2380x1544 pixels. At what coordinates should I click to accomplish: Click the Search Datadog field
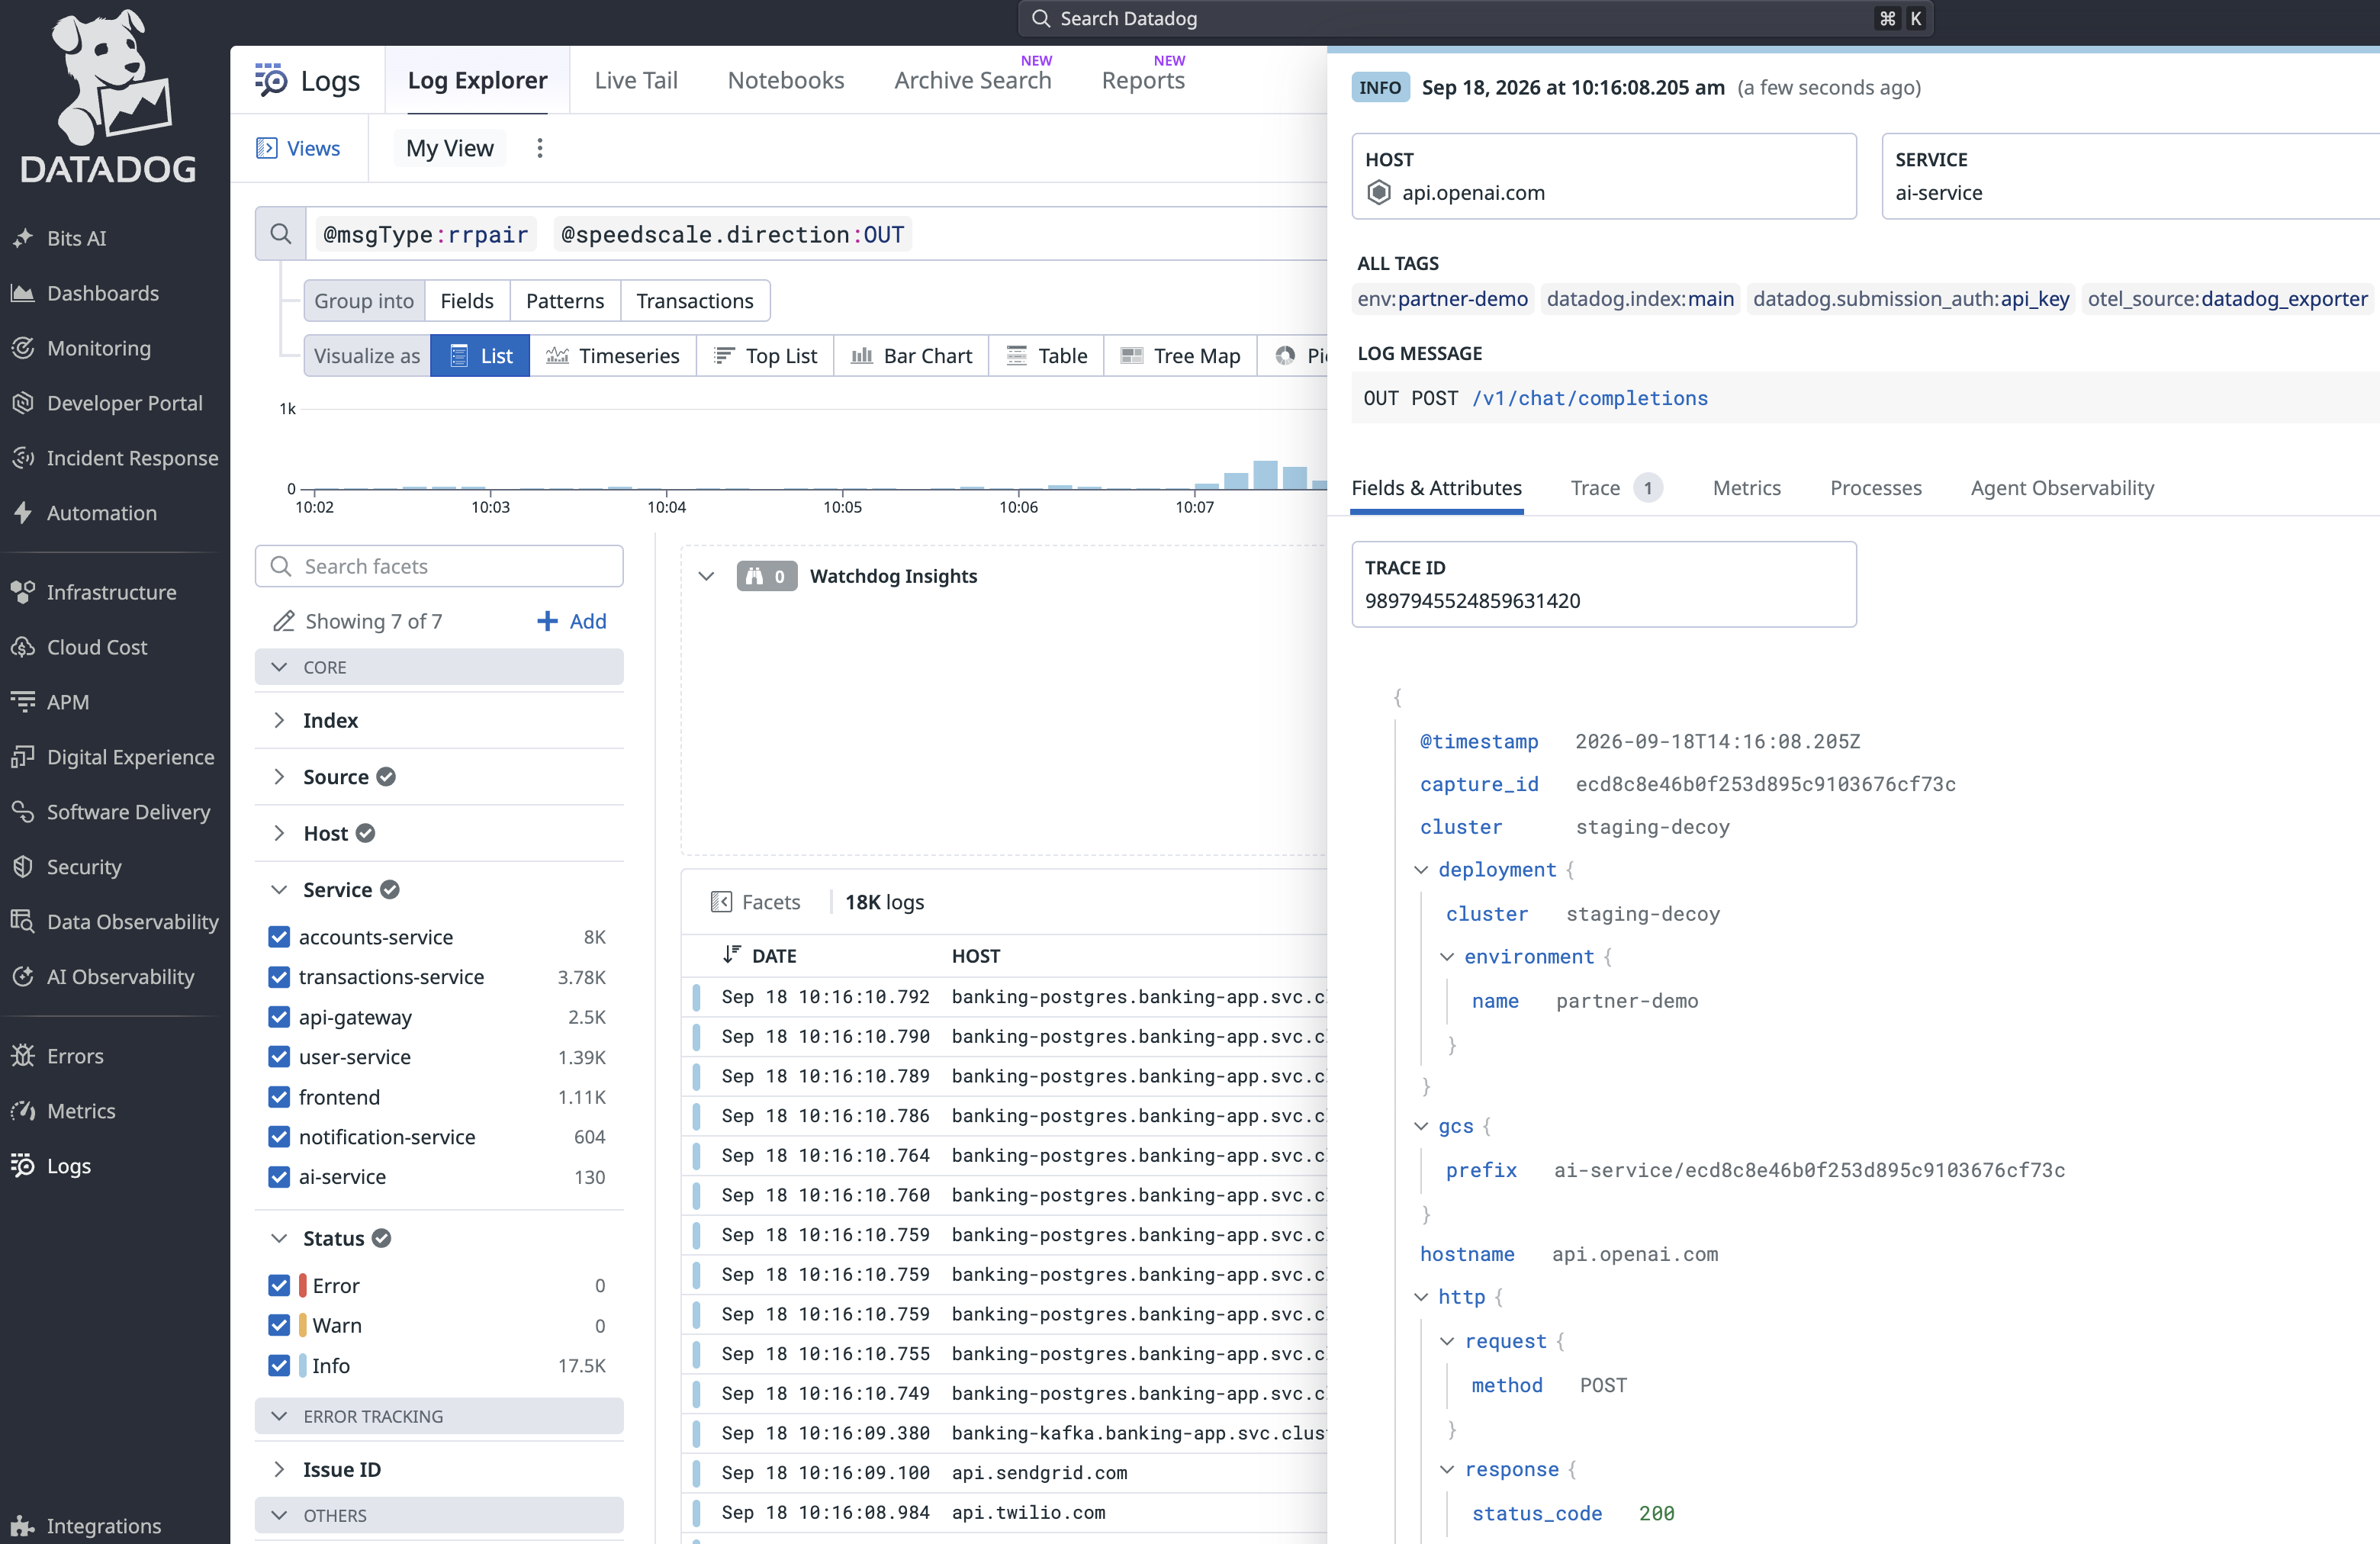click(x=1476, y=18)
